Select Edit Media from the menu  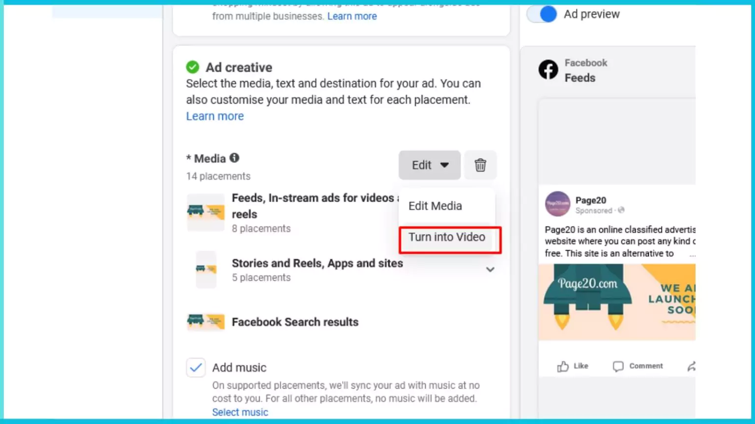click(x=435, y=206)
